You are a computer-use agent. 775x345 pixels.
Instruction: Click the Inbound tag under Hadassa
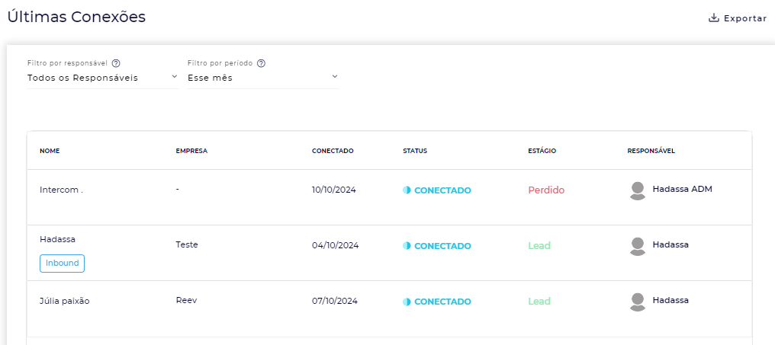point(62,263)
